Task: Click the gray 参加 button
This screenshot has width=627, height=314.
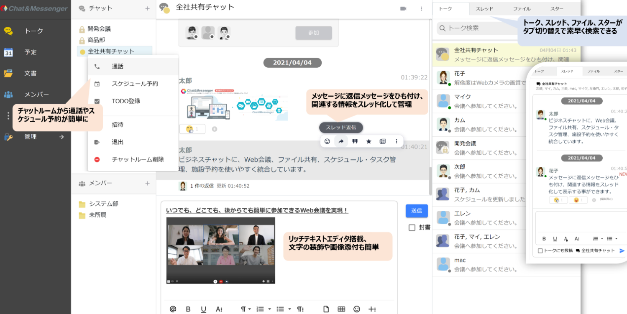Action: pos(314,33)
